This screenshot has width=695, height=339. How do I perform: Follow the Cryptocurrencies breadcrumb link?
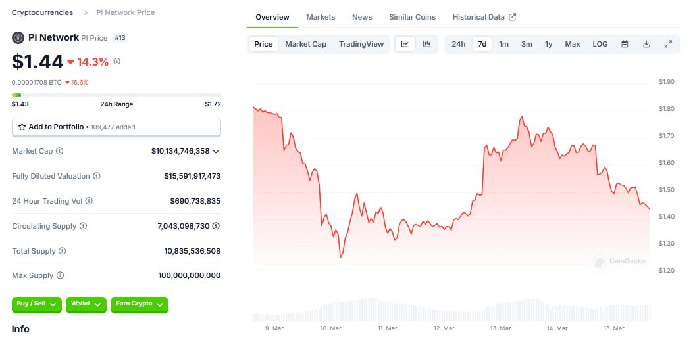click(42, 12)
